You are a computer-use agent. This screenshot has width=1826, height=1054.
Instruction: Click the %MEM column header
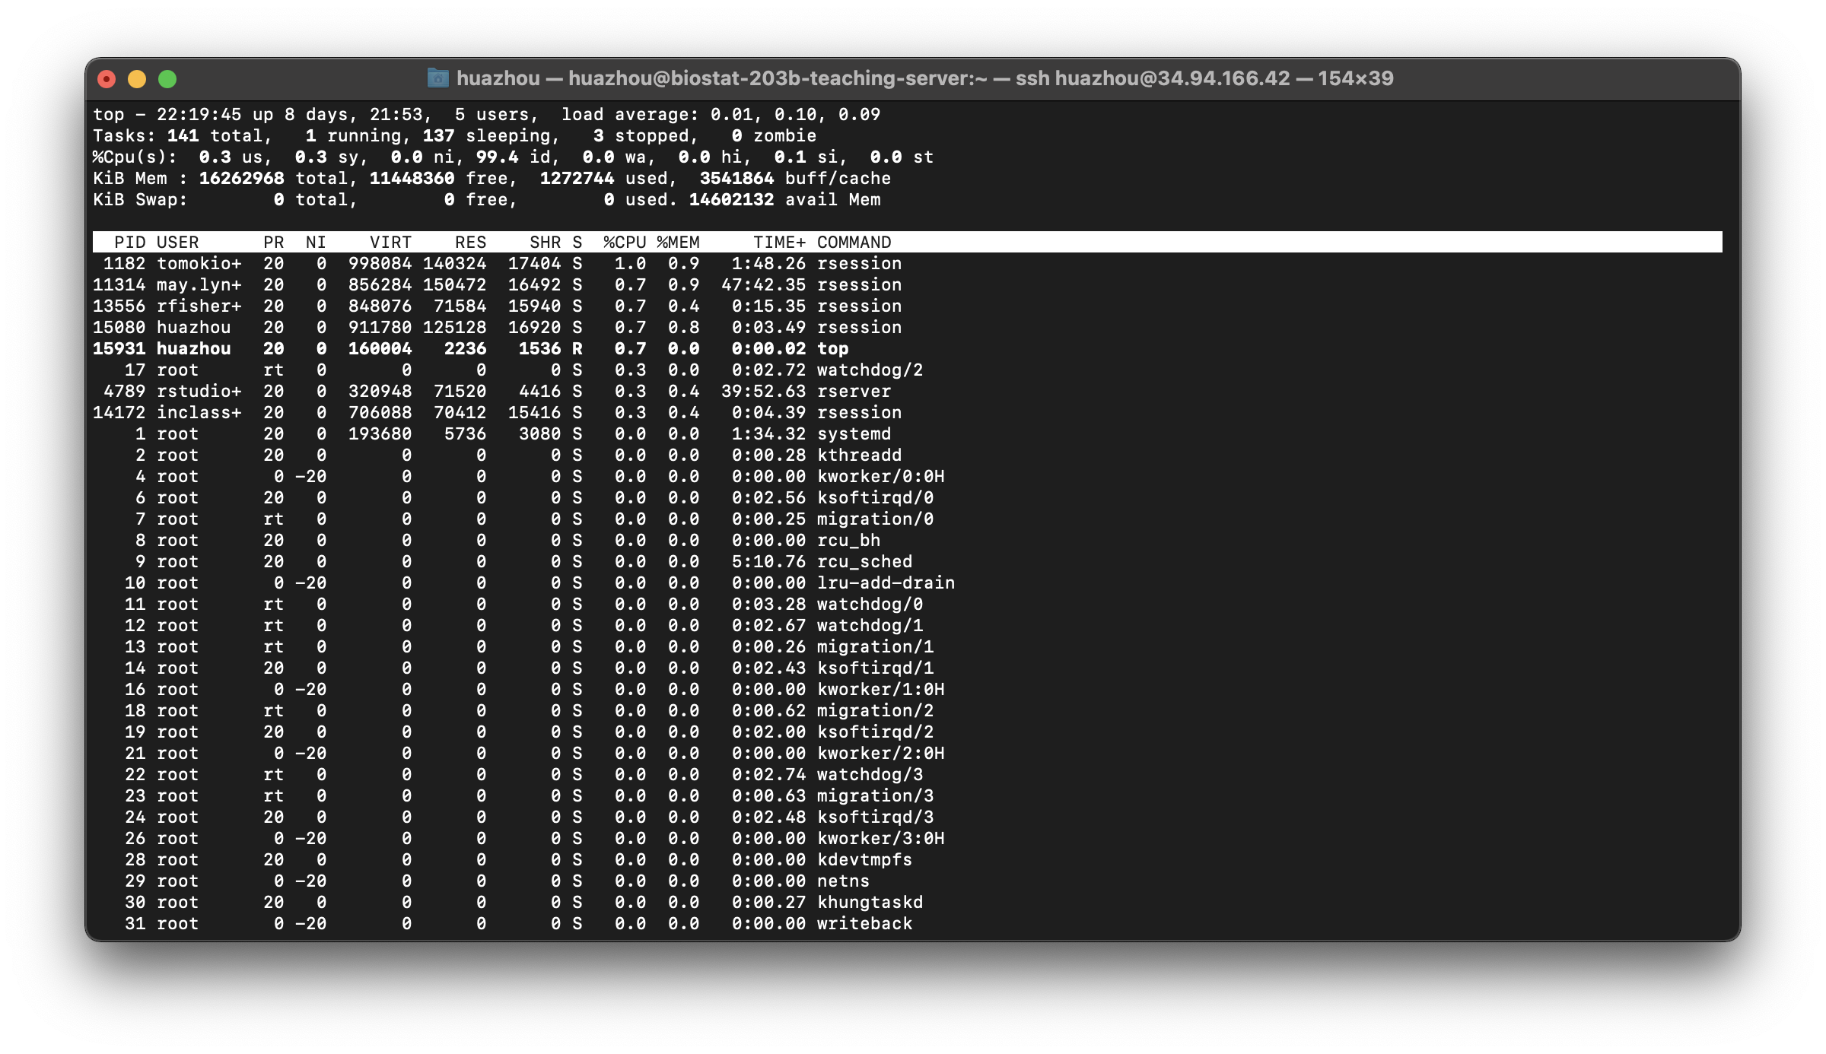tap(678, 243)
